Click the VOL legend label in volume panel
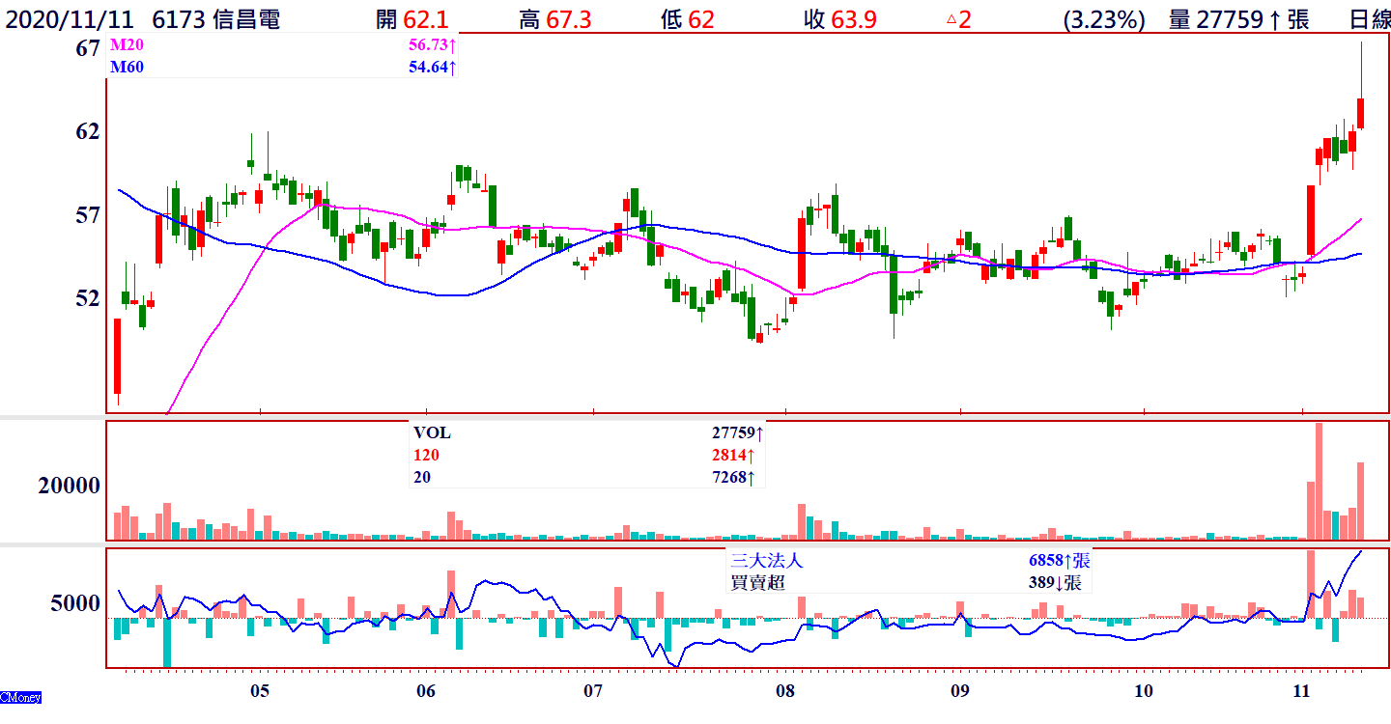1391x724 pixels. coord(431,433)
